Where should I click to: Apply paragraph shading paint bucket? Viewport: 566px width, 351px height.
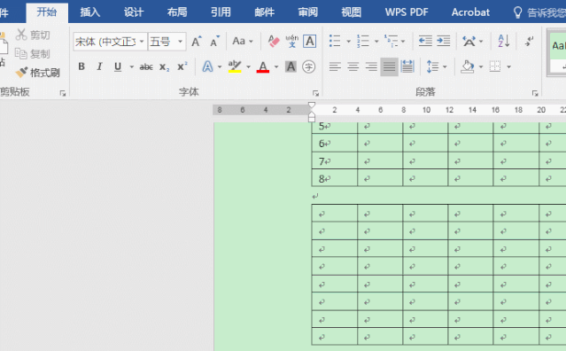[x=468, y=66]
